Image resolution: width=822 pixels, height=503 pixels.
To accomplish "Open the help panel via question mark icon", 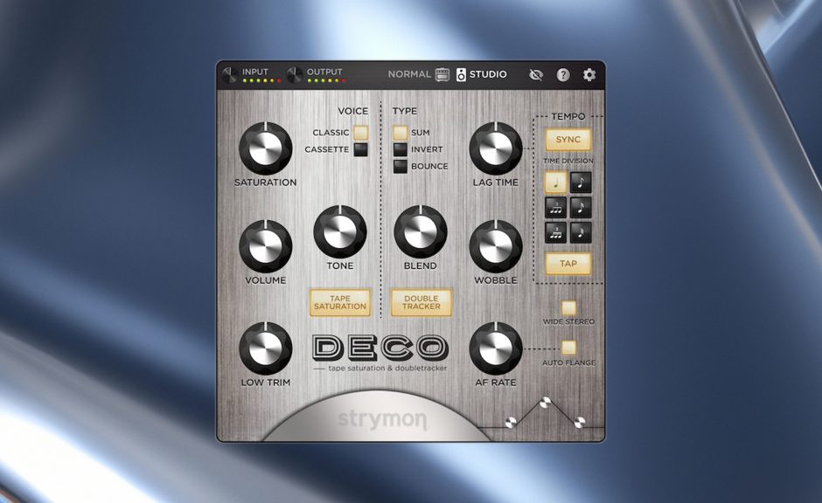I will (x=562, y=75).
